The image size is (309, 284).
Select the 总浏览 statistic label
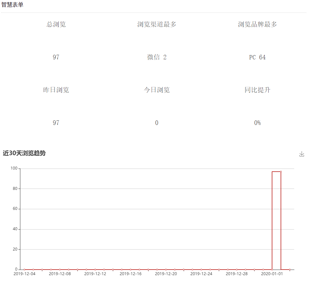tap(56, 24)
